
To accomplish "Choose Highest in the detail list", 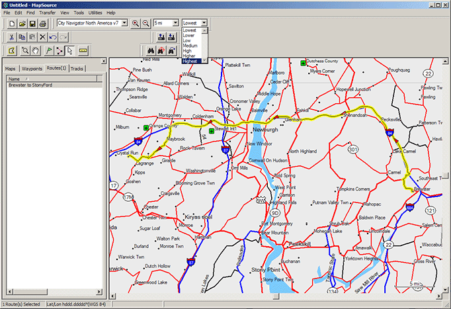I will coord(190,62).
